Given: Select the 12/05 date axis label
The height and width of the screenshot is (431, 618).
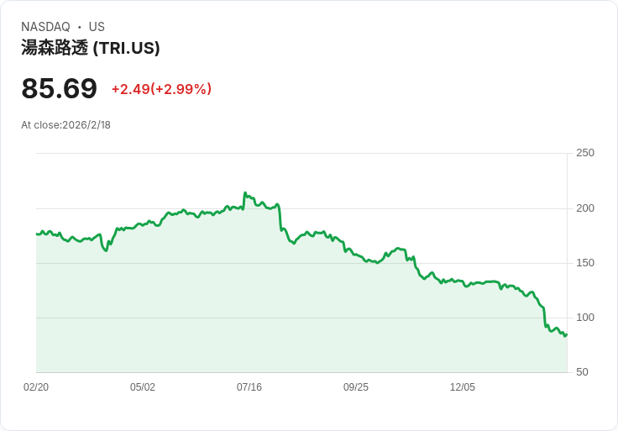Looking at the screenshot, I should (463, 387).
